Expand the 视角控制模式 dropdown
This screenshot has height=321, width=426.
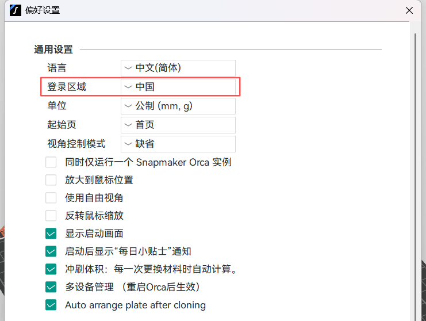coord(178,144)
